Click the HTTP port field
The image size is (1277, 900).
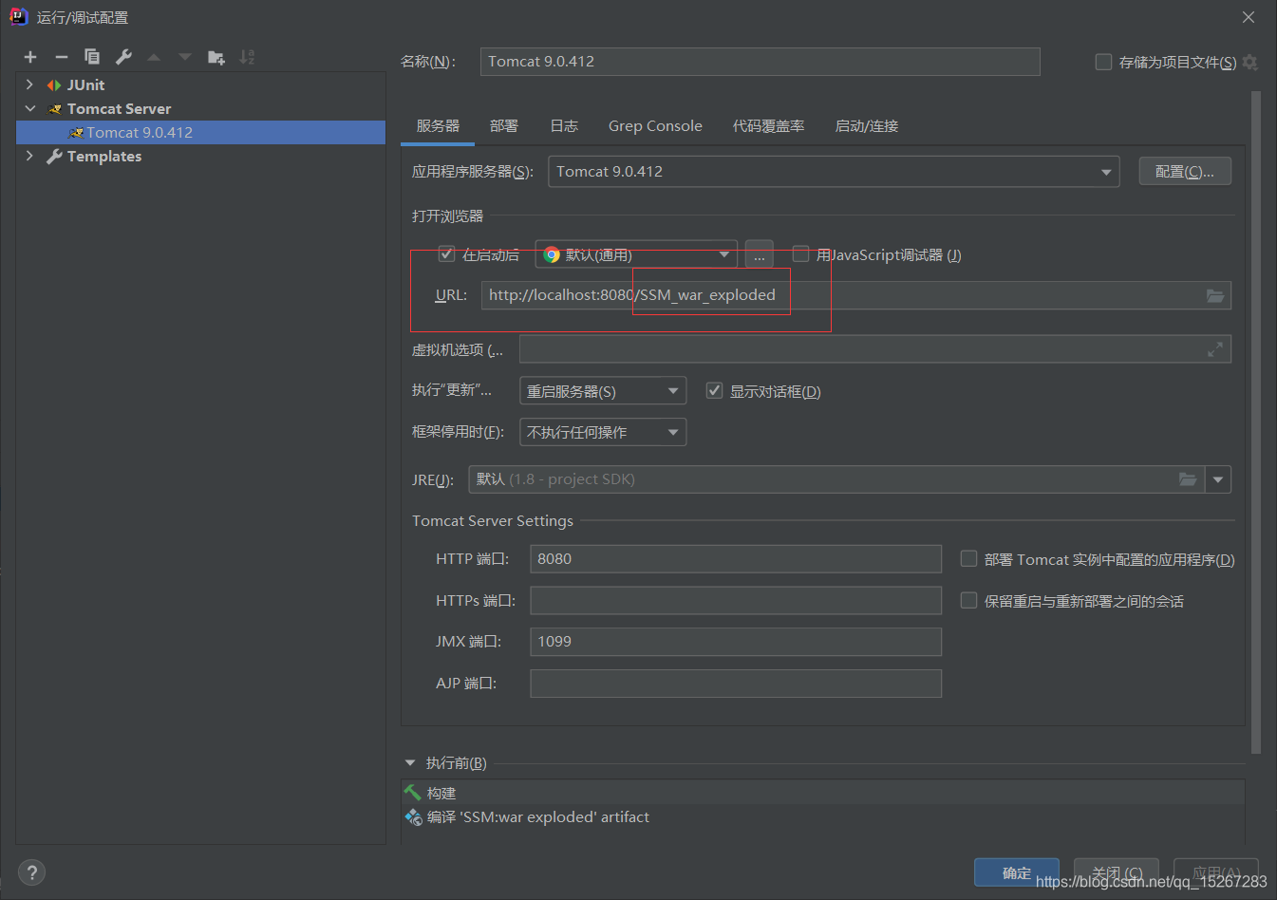coord(736,559)
